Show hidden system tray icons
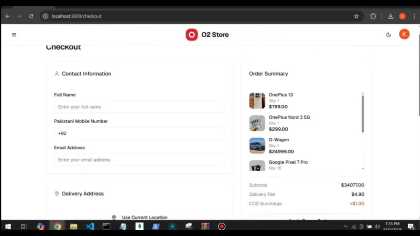The image size is (420, 236). (x=346, y=227)
